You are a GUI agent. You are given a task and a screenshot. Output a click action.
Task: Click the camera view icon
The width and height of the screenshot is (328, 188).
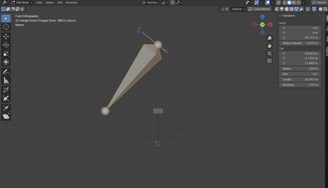point(269,53)
